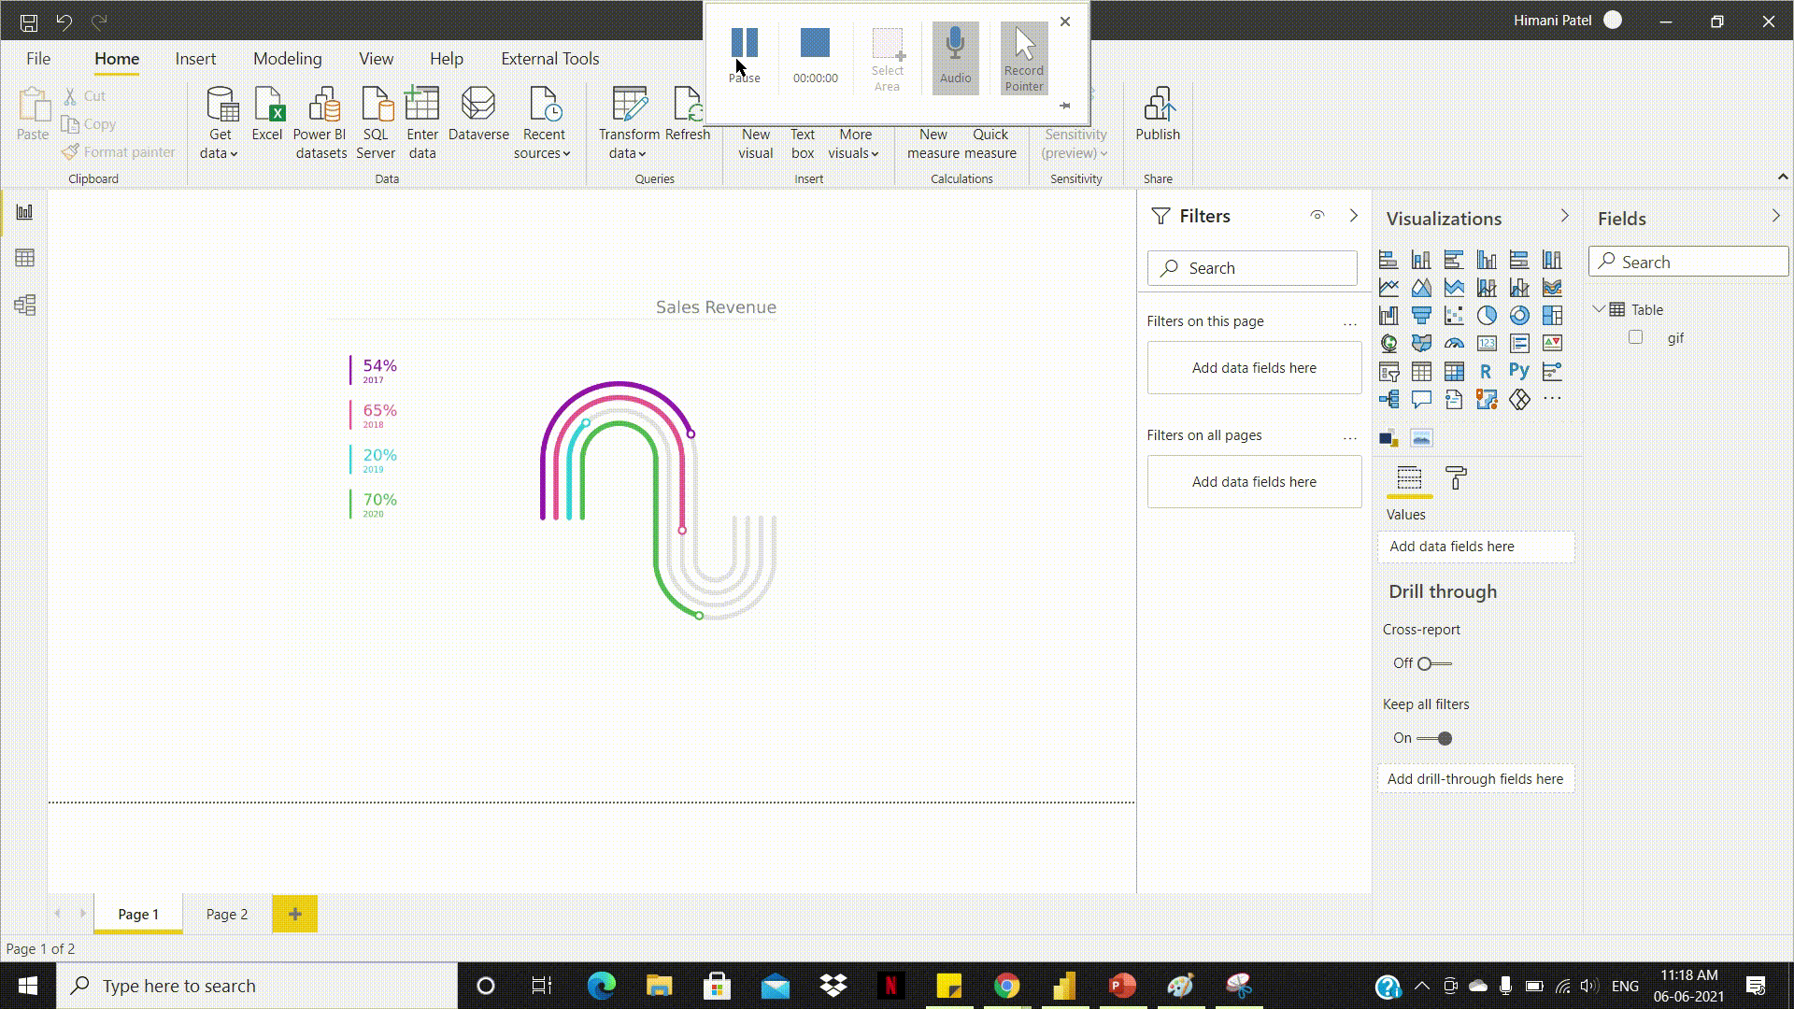Viewport: 1794px width, 1009px height.
Task: Open the Transform data dropdown
Action: coord(629,122)
